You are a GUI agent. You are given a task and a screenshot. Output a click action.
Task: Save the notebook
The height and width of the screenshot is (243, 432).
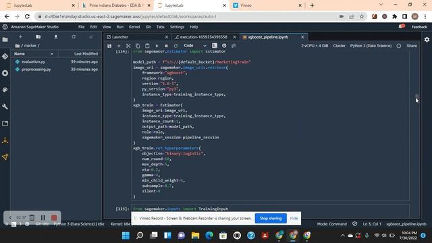[109, 46]
